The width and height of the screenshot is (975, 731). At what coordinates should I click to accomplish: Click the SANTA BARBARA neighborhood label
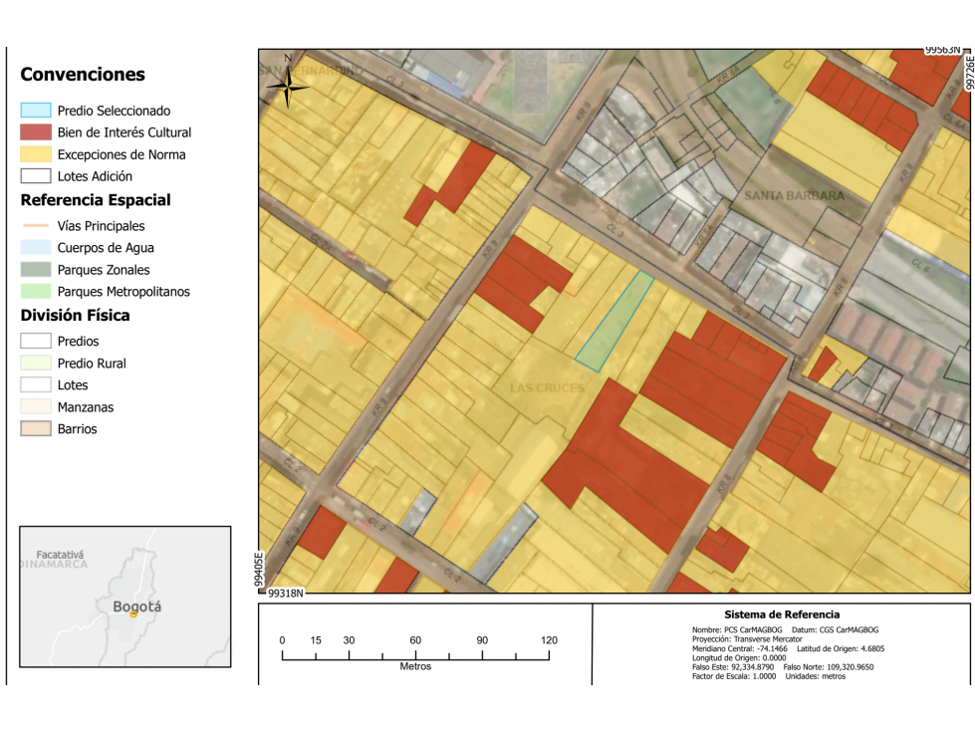pyautogui.click(x=794, y=196)
